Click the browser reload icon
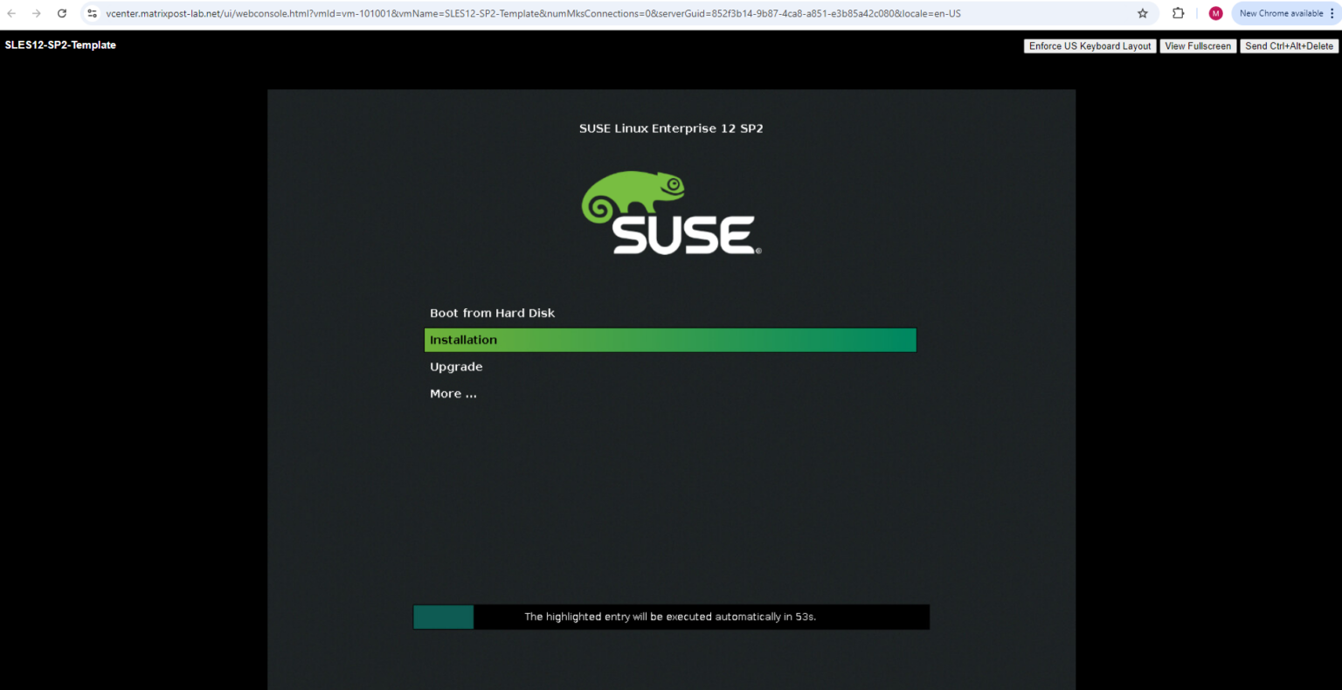This screenshot has height=690, width=1342. [x=61, y=13]
